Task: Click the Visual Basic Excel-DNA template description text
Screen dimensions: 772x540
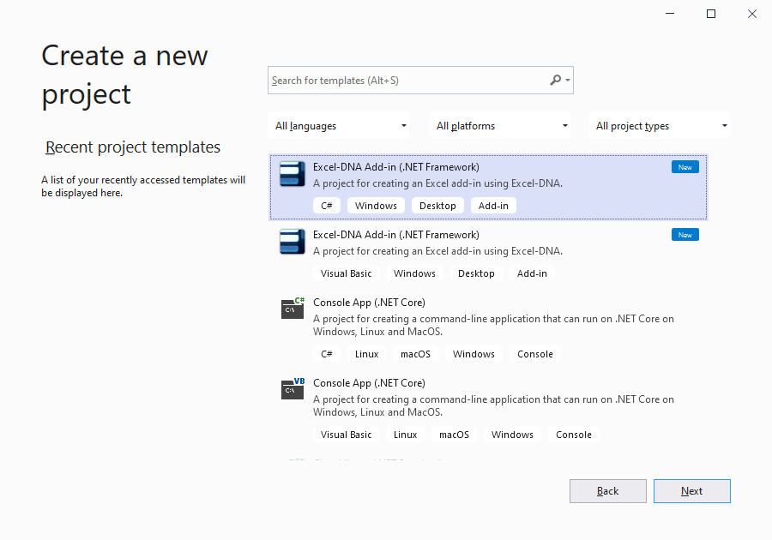Action: (437, 251)
